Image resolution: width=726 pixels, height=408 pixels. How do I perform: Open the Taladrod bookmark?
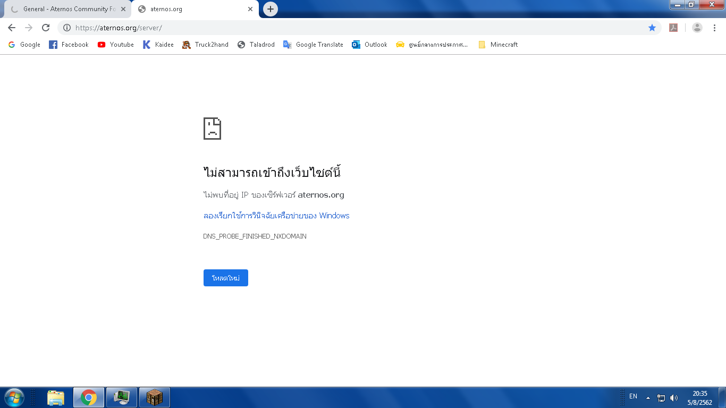tap(256, 45)
